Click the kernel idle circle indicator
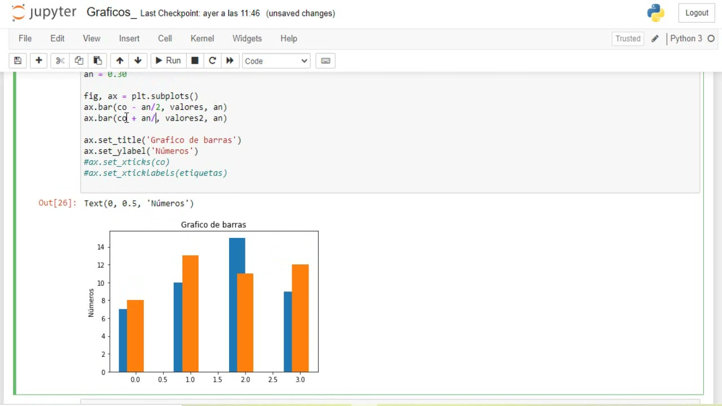The image size is (722, 406). point(711,38)
